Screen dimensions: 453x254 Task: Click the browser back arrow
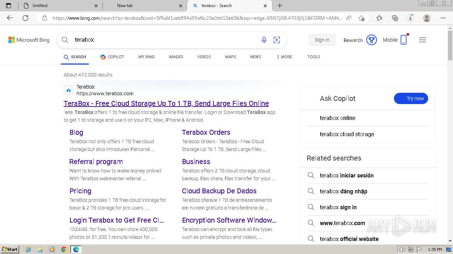10,18
